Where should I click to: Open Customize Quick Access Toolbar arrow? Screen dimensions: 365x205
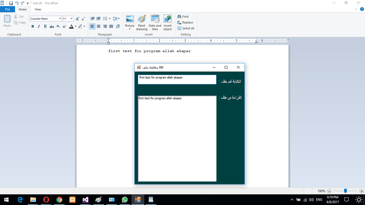pyautogui.click(x=28, y=3)
